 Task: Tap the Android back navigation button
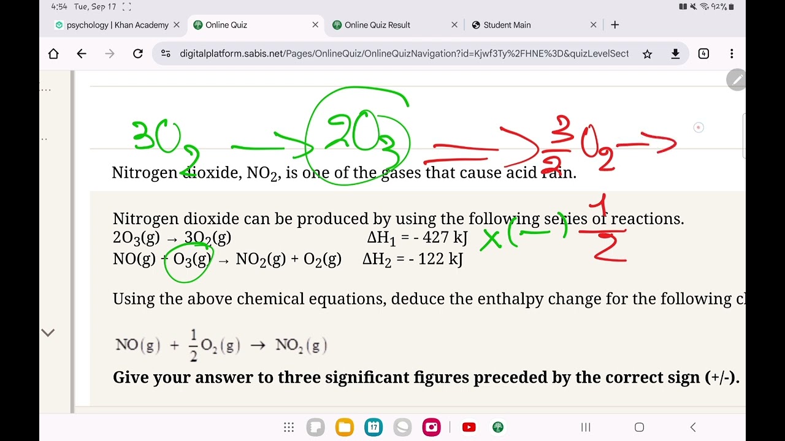tap(693, 428)
